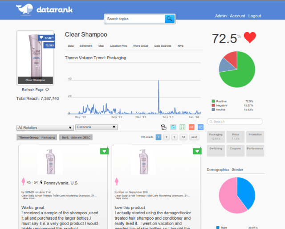
Task: Click the datarank whale logo
Action: [24, 9]
